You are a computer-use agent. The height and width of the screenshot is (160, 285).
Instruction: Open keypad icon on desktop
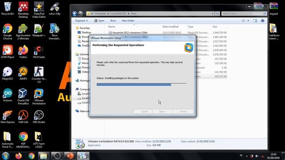(274, 9)
